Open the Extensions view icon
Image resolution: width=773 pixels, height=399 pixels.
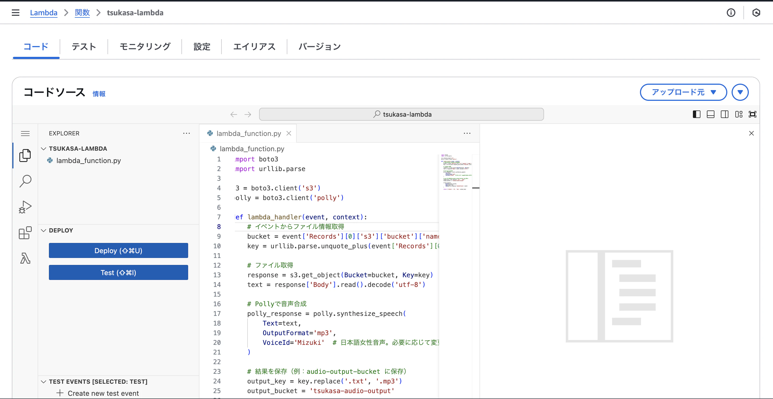pos(25,233)
